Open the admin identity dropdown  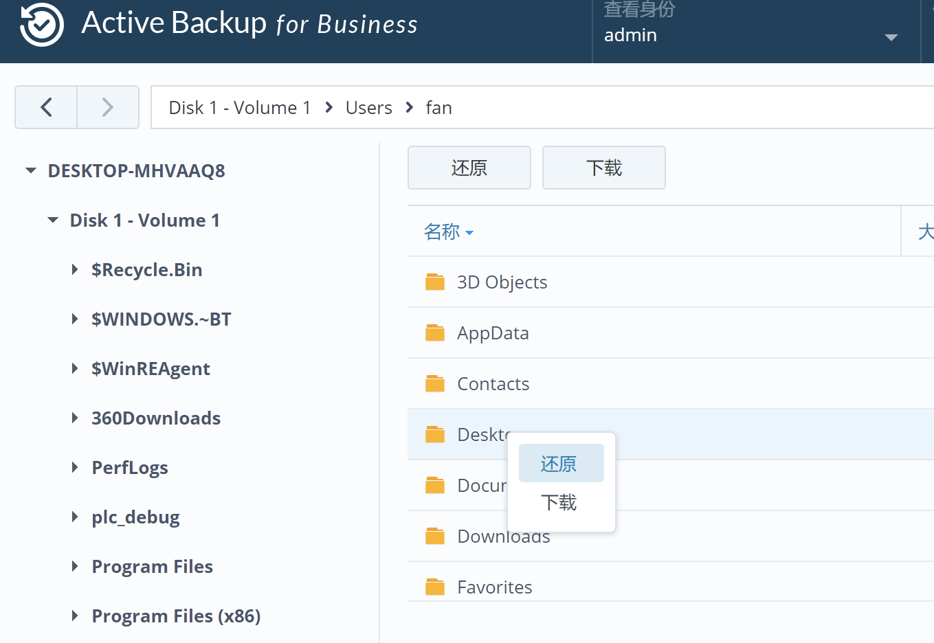(891, 38)
